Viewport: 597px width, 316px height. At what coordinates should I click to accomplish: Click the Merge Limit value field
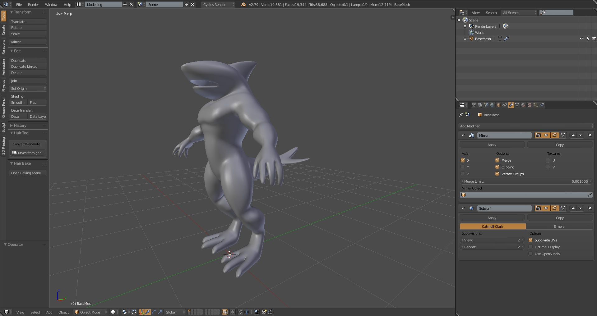click(526, 181)
